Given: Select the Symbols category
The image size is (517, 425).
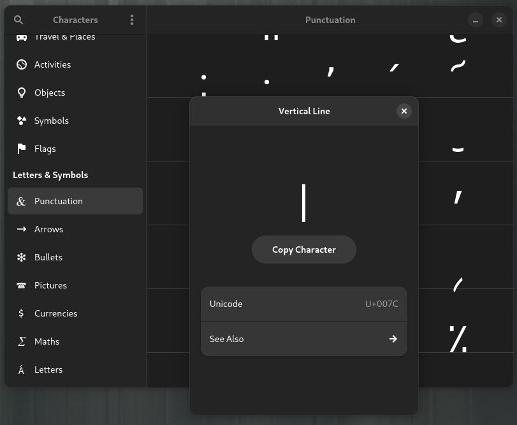Looking at the screenshot, I should [x=75, y=121].
